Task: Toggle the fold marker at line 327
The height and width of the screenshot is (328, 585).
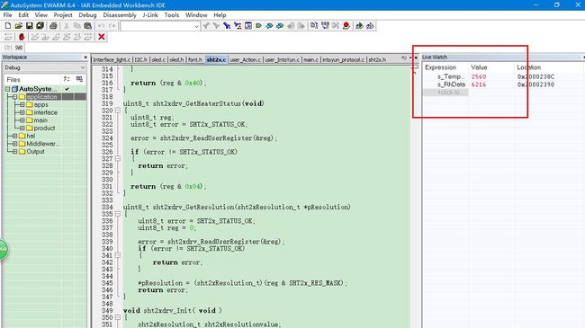Action: [x=118, y=159]
